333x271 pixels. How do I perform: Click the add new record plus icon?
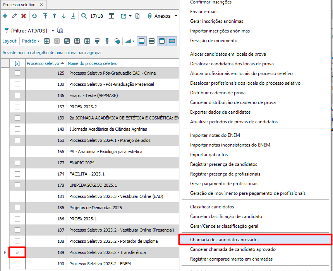[x=5, y=16]
